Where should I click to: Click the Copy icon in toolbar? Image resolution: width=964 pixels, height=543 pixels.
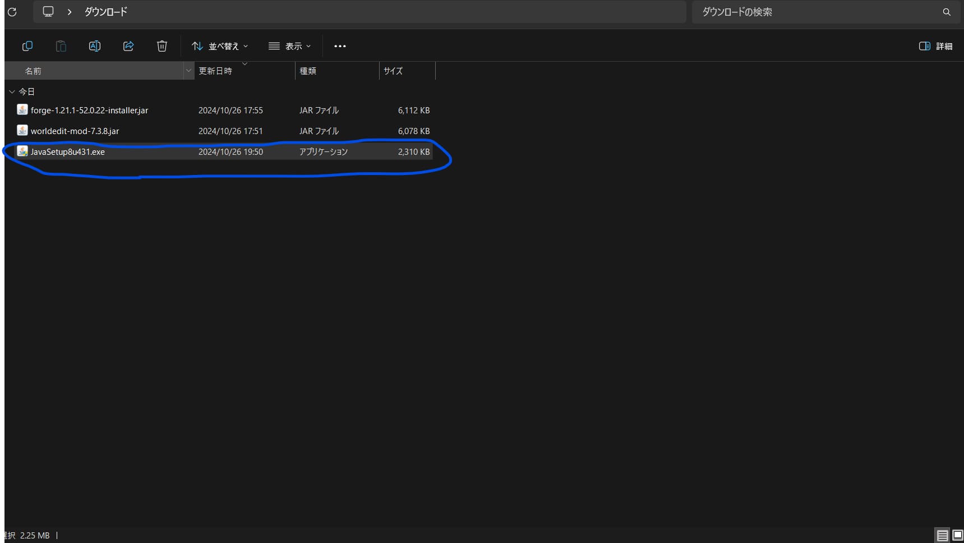(27, 46)
